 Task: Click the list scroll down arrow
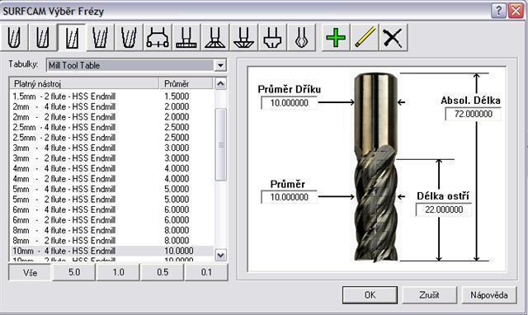point(220,256)
